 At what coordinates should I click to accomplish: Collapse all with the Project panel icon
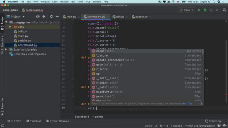tap(44, 17)
